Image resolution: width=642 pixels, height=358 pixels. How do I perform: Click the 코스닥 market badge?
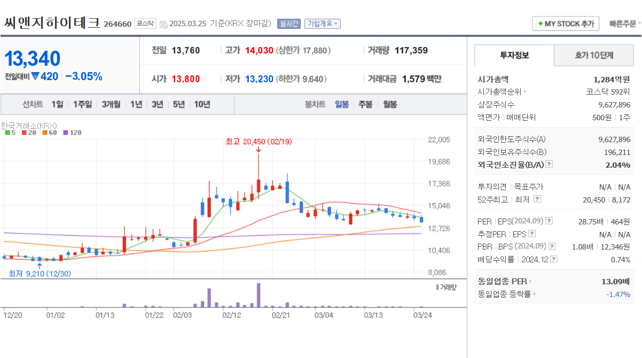click(145, 24)
